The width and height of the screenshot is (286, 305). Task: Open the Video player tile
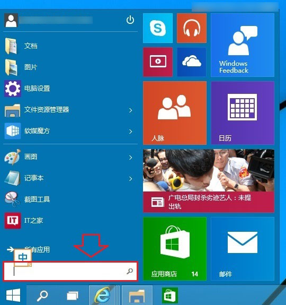[158, 62]
